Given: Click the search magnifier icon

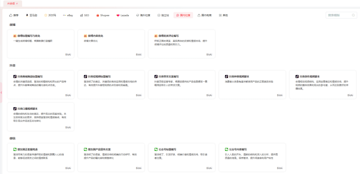Looking at the screenshot, I should click(x=353, y=15).
